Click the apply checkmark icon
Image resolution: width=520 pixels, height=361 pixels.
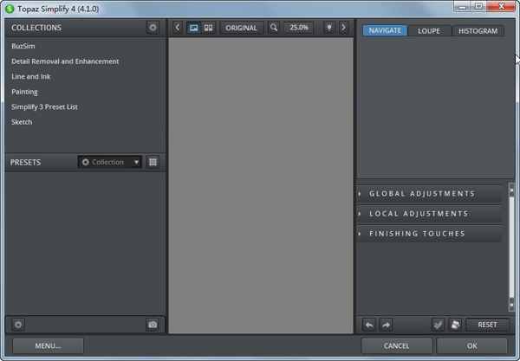pos(438,325)
